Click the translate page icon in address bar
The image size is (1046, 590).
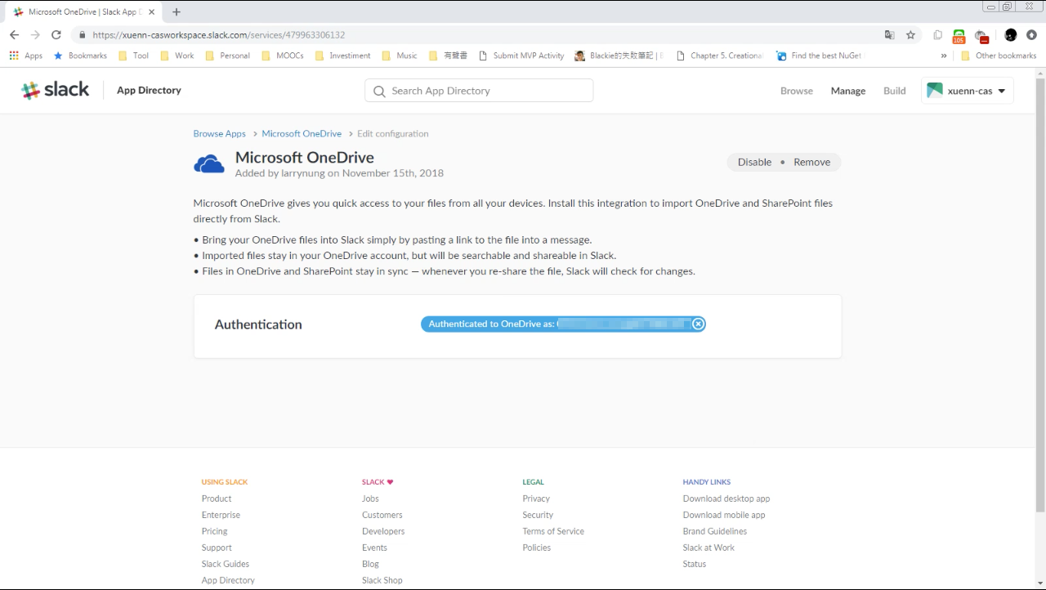click(x=890, y=35)
